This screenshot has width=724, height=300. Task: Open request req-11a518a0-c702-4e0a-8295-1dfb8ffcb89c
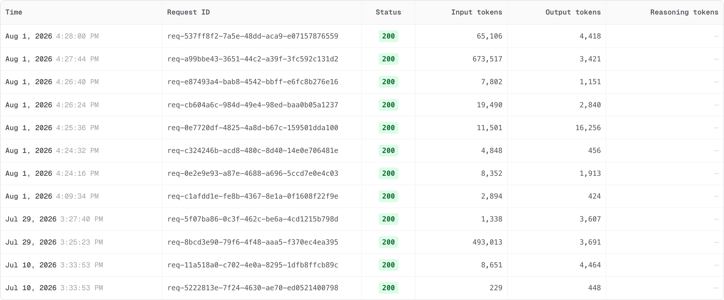click(x=253, y=265)
